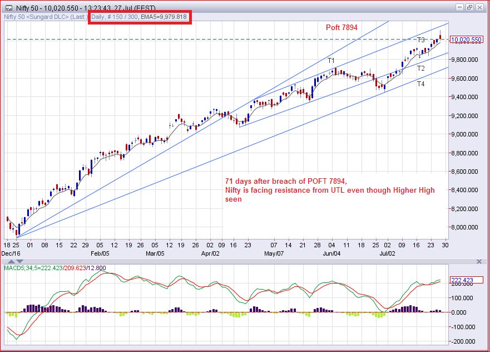Click the Apr/02 date axis label
This screenshot has width=490, height=352.
click(x=210, y=253)
